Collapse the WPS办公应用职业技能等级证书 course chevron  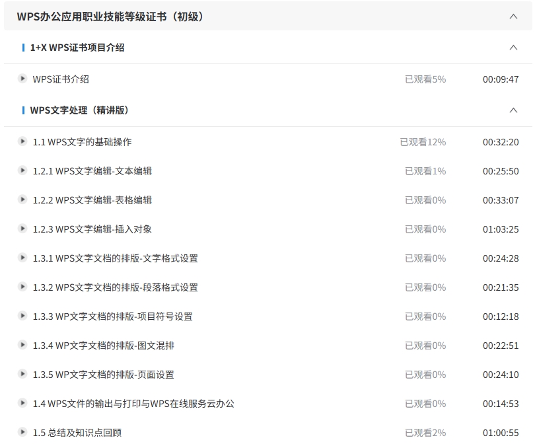(513, 17)
